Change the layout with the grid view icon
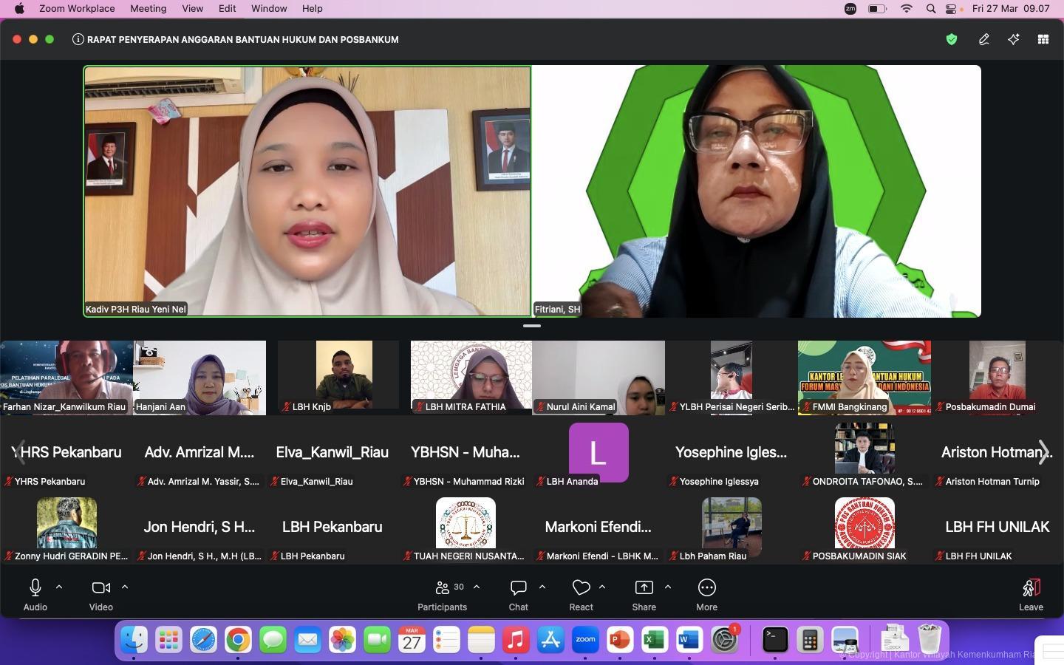 tap(1043, 40)
